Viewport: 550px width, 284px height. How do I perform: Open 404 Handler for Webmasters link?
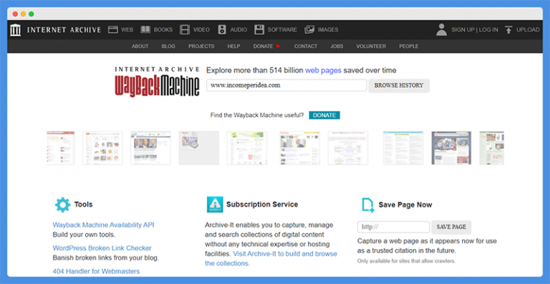(x=96, y=271)
